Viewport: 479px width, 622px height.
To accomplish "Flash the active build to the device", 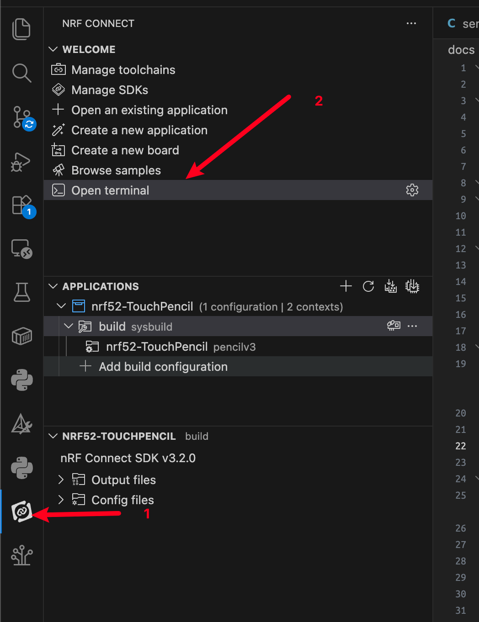I will [x=412, y=286].
